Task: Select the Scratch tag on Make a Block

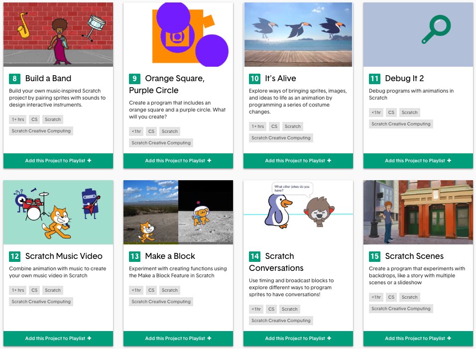Action: (x=170, y=290)
